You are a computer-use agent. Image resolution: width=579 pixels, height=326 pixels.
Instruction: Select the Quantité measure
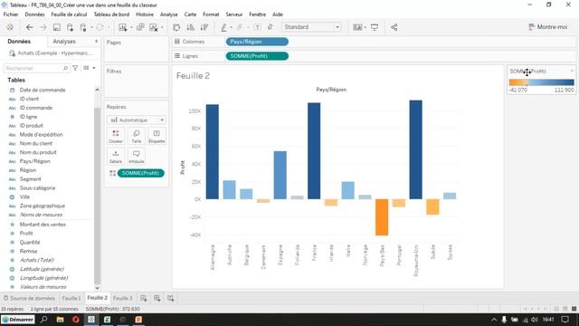pos(30,242)
